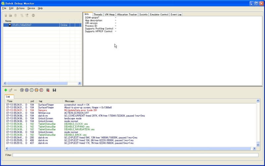Toggle Info log level I icon

(x=31, y=90)
